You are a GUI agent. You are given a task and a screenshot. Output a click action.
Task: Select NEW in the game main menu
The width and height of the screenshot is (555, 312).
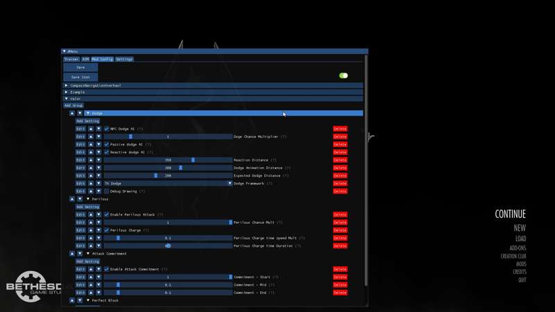pos(520,228)
